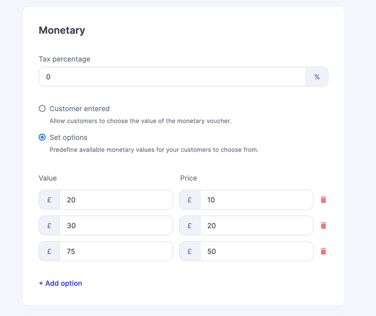Focus the Tax percentage input field
Viewport: 376px width, 316px height.
[x=172, y=77]
